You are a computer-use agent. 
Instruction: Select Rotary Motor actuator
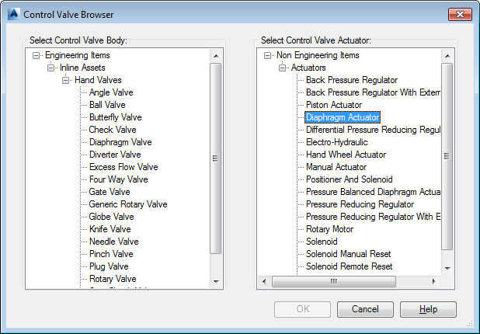coord(329,229)
